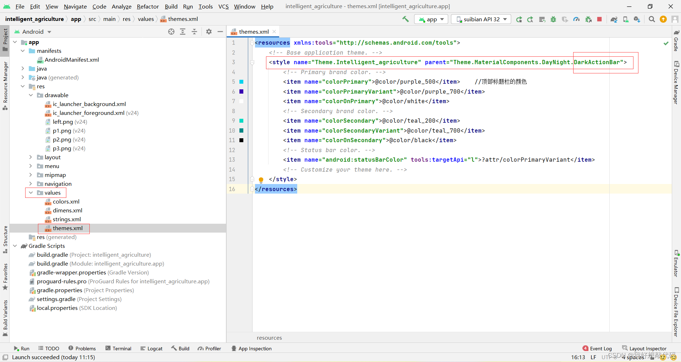
Task: Open the Run tool window button
Action: pos(22,349)
